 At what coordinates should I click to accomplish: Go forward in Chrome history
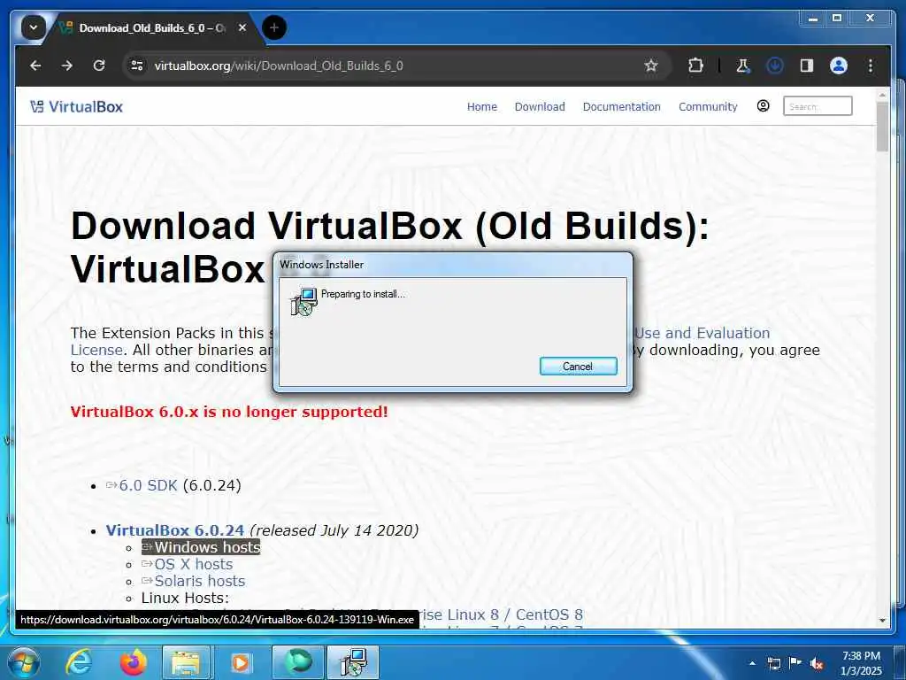[67, 66]
